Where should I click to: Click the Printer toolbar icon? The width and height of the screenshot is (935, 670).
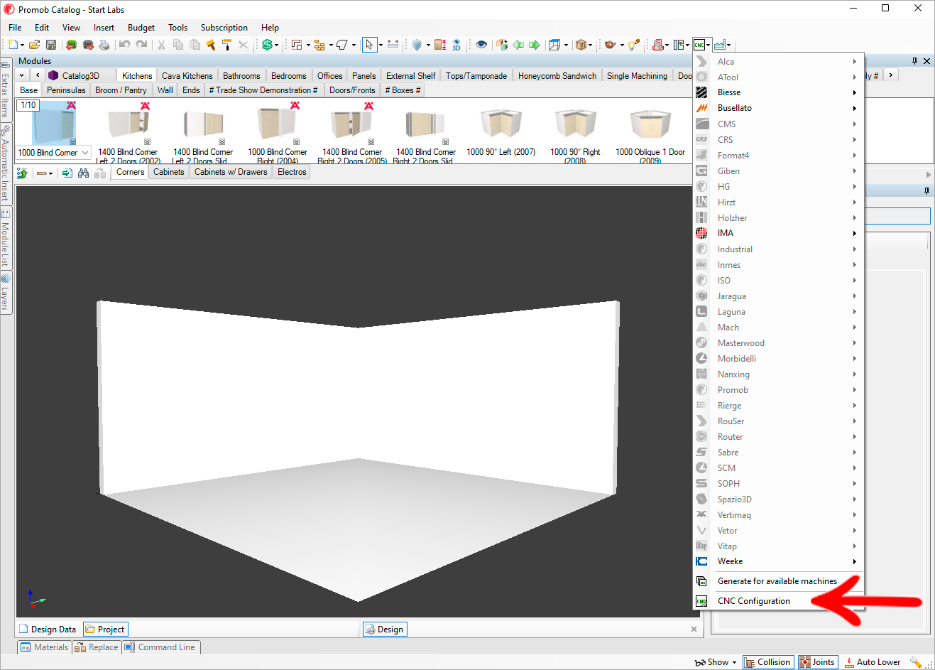pos(104,45)
